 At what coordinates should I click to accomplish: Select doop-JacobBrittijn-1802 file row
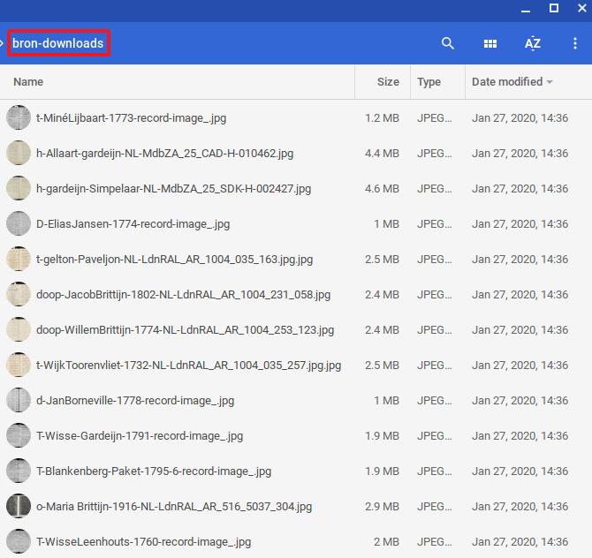pos(183,294)
